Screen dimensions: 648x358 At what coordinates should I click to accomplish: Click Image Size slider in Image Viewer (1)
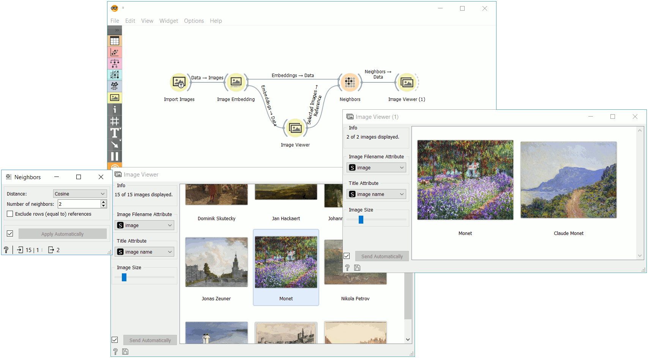point(361,219)
